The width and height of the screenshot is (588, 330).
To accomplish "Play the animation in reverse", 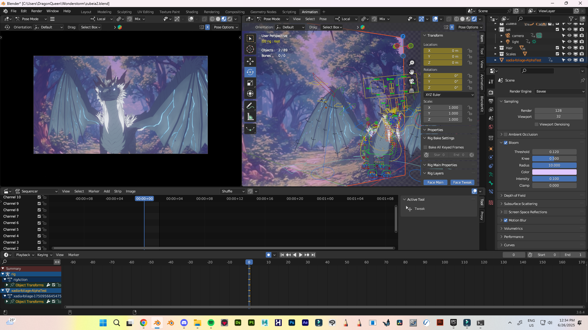I will click(294, 255).
